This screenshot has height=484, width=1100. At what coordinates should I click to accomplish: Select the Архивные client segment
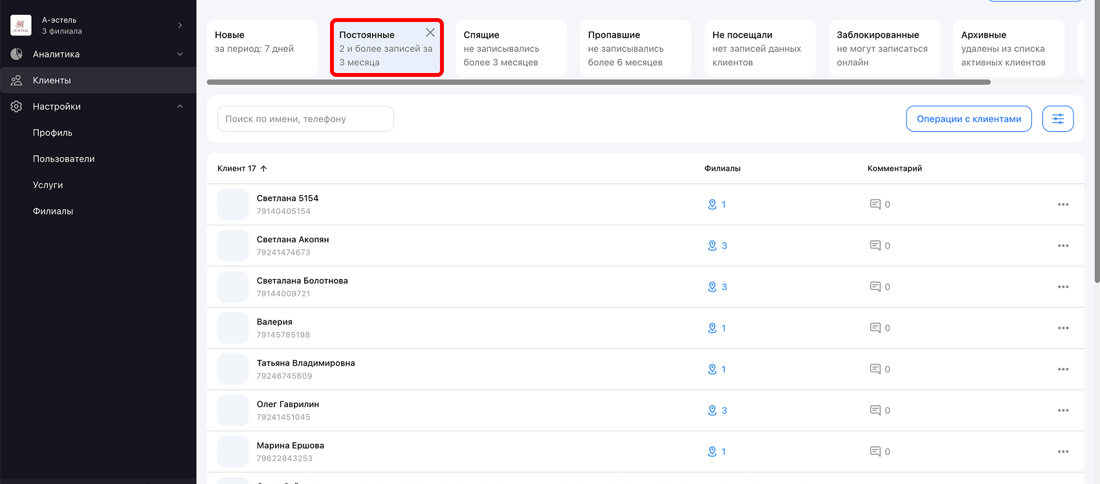click(1009, 48)
